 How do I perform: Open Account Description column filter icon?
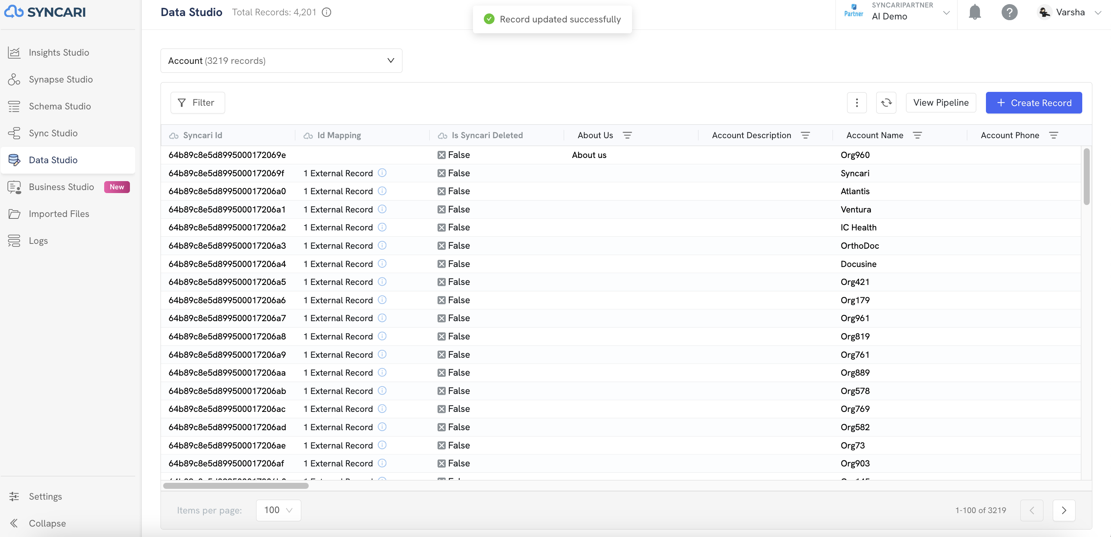coord(805,136)
